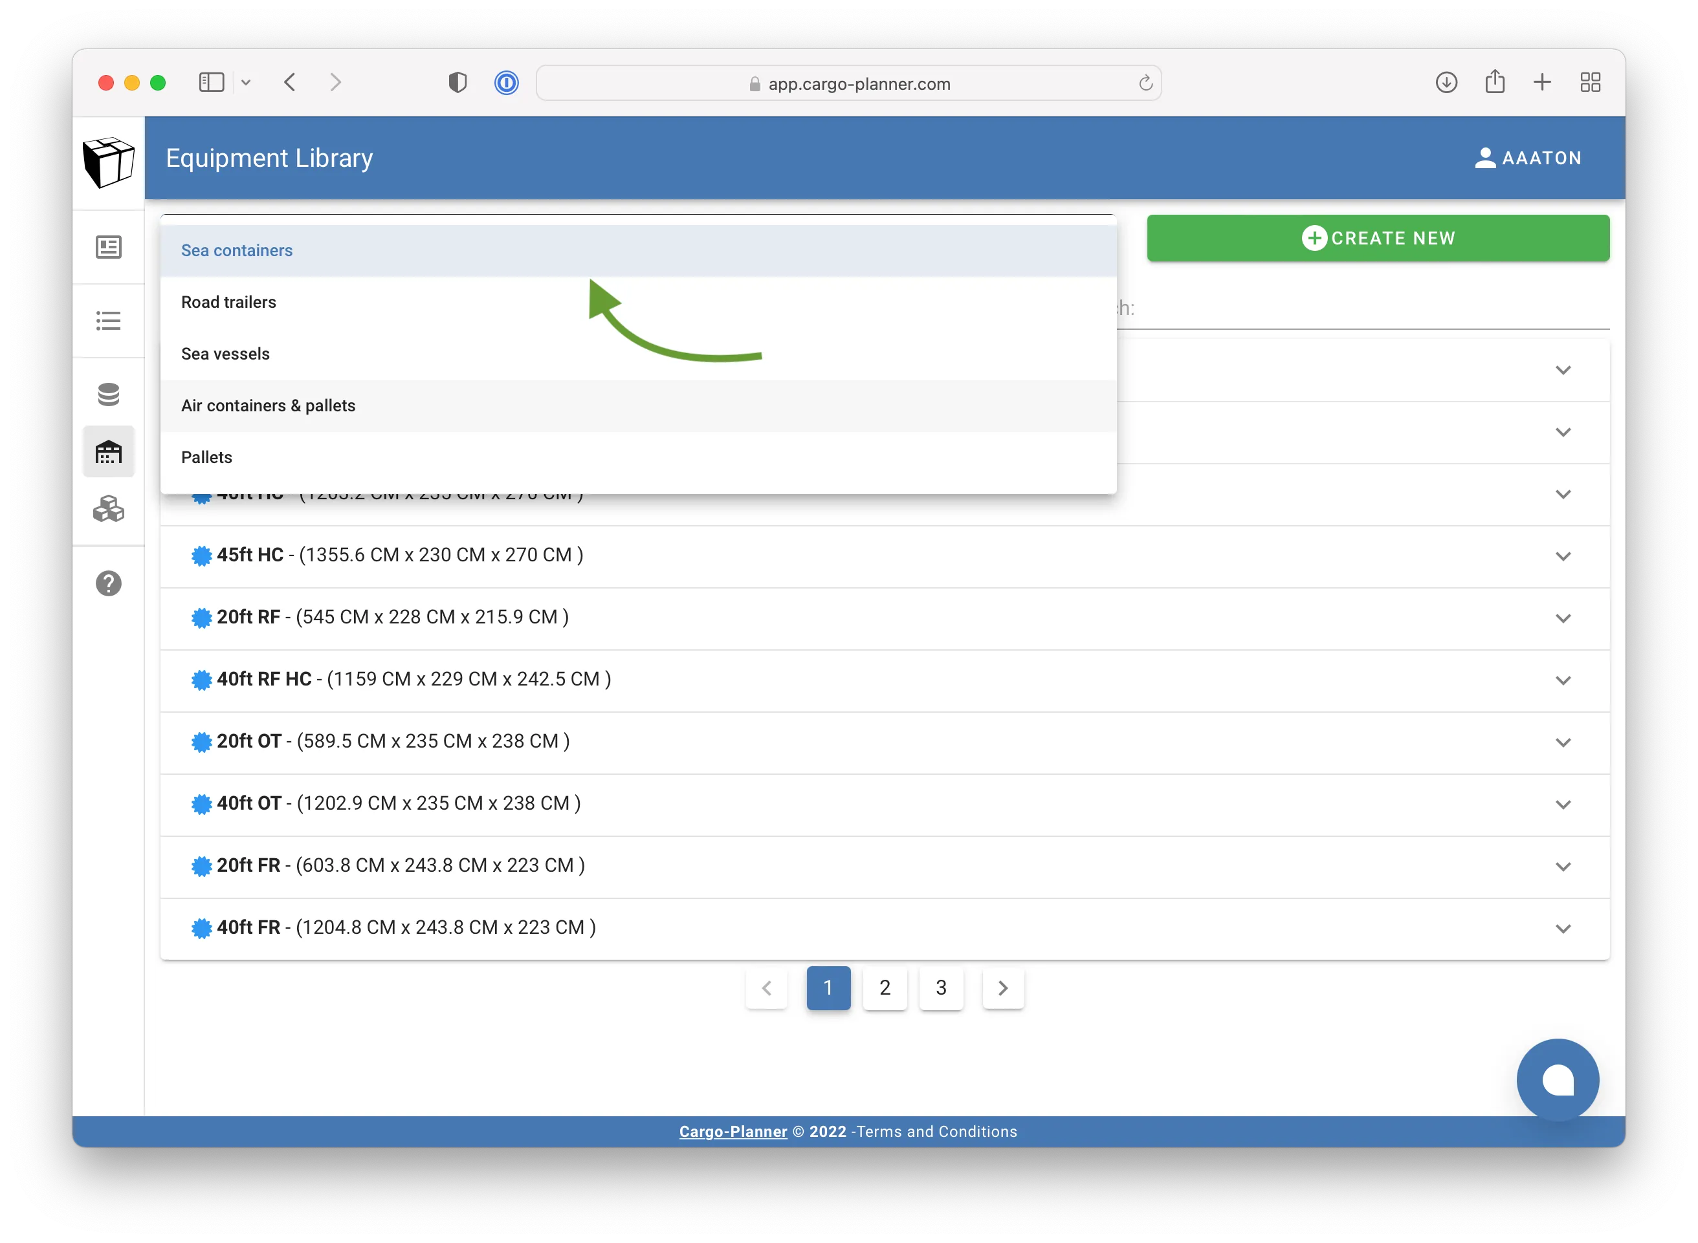Select Pallets equipment type
This screenshot has height=1243, width=1698.
207,457
